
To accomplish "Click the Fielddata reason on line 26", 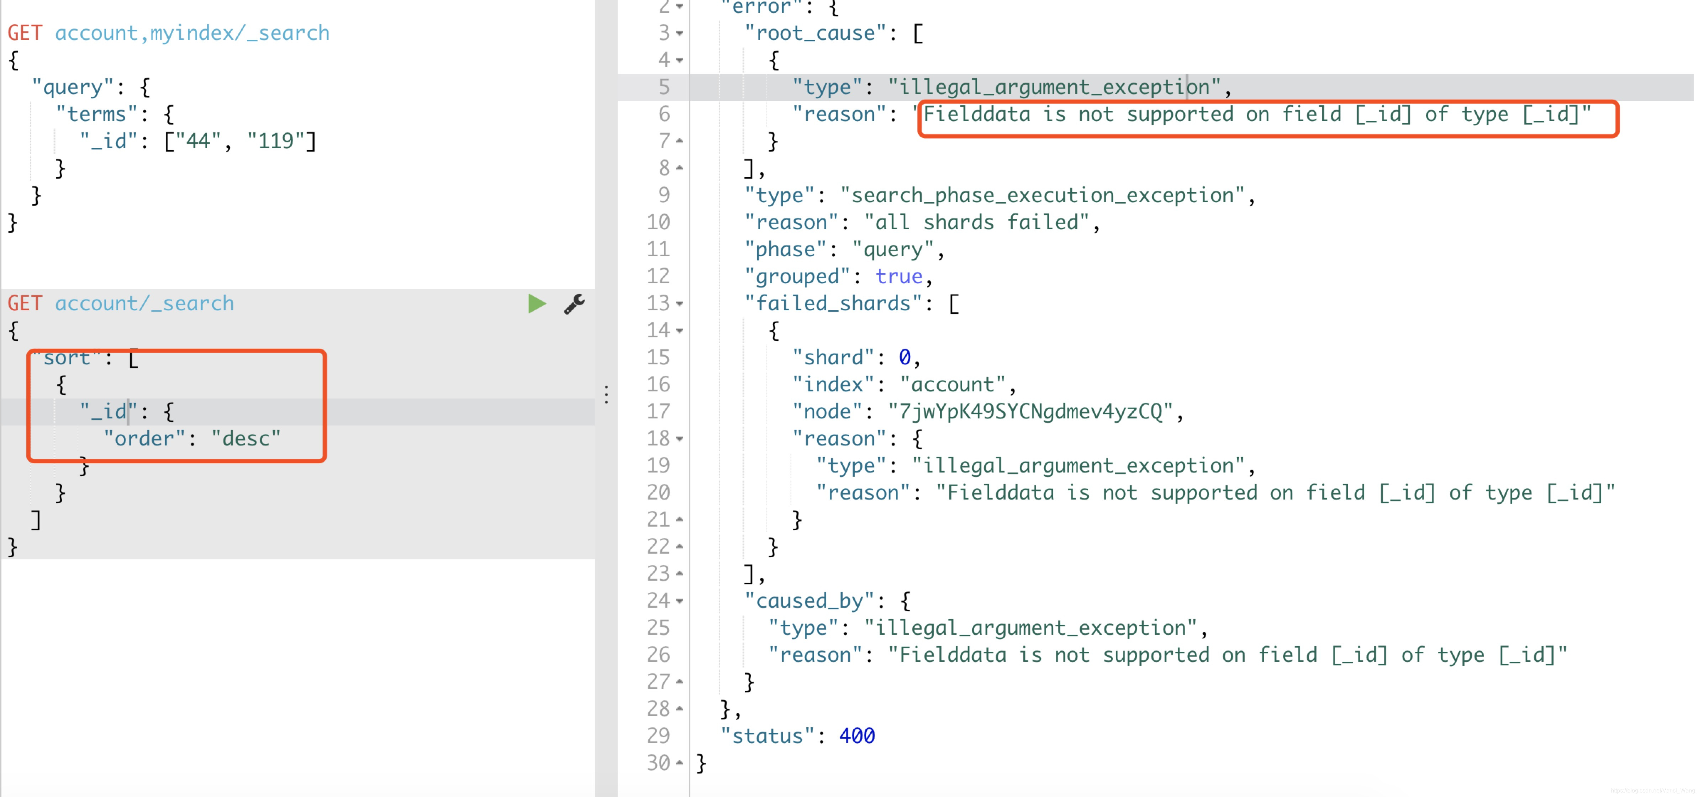I will click(1227, 655).
